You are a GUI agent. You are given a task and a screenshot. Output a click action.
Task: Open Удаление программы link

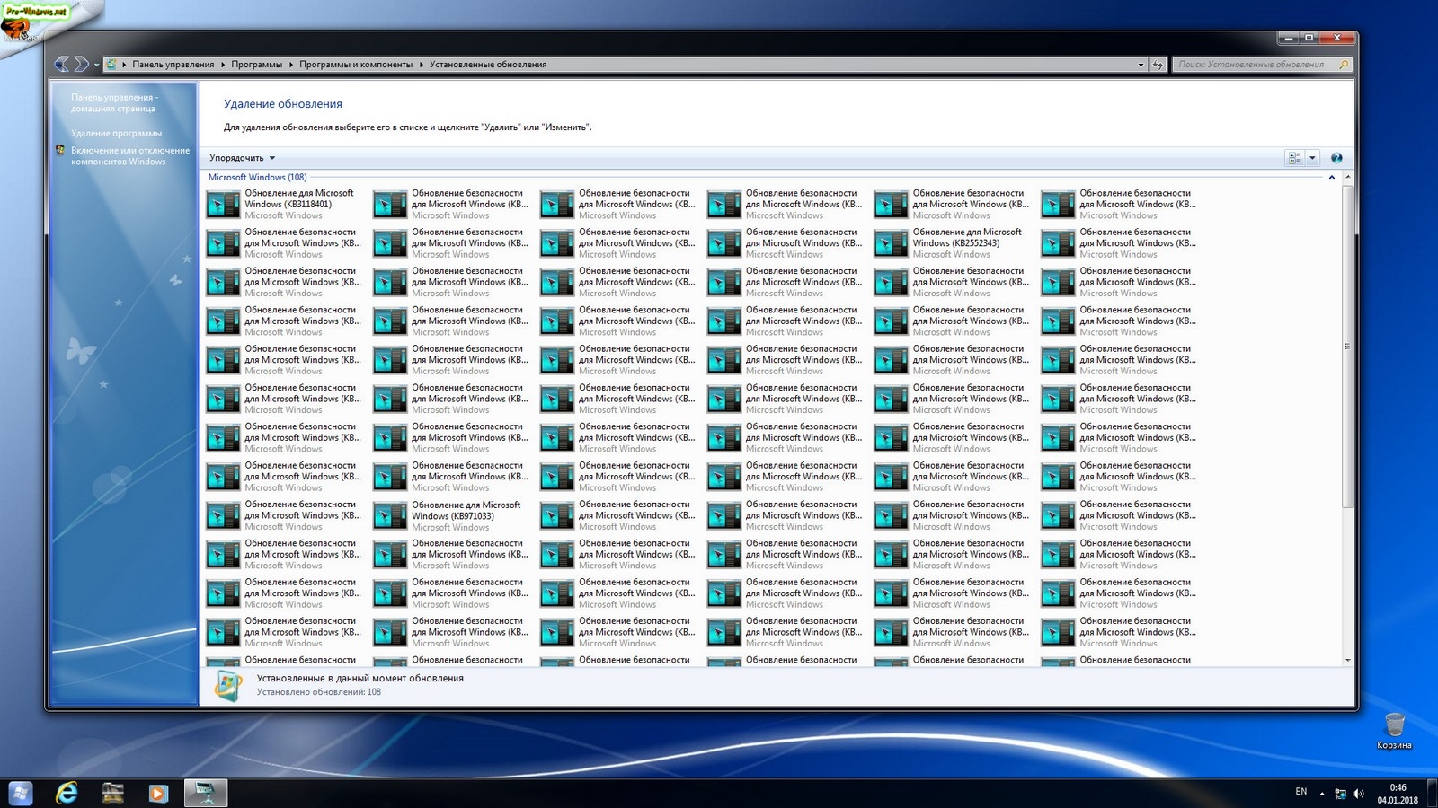[x=116, y=133]
